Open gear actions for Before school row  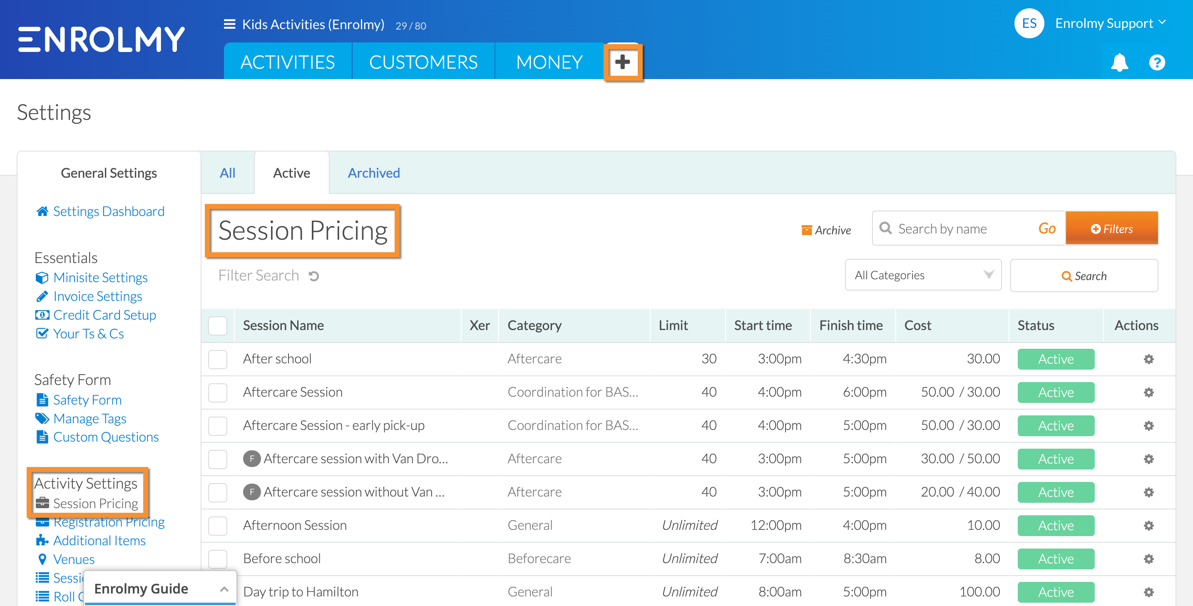(1148, 559)
